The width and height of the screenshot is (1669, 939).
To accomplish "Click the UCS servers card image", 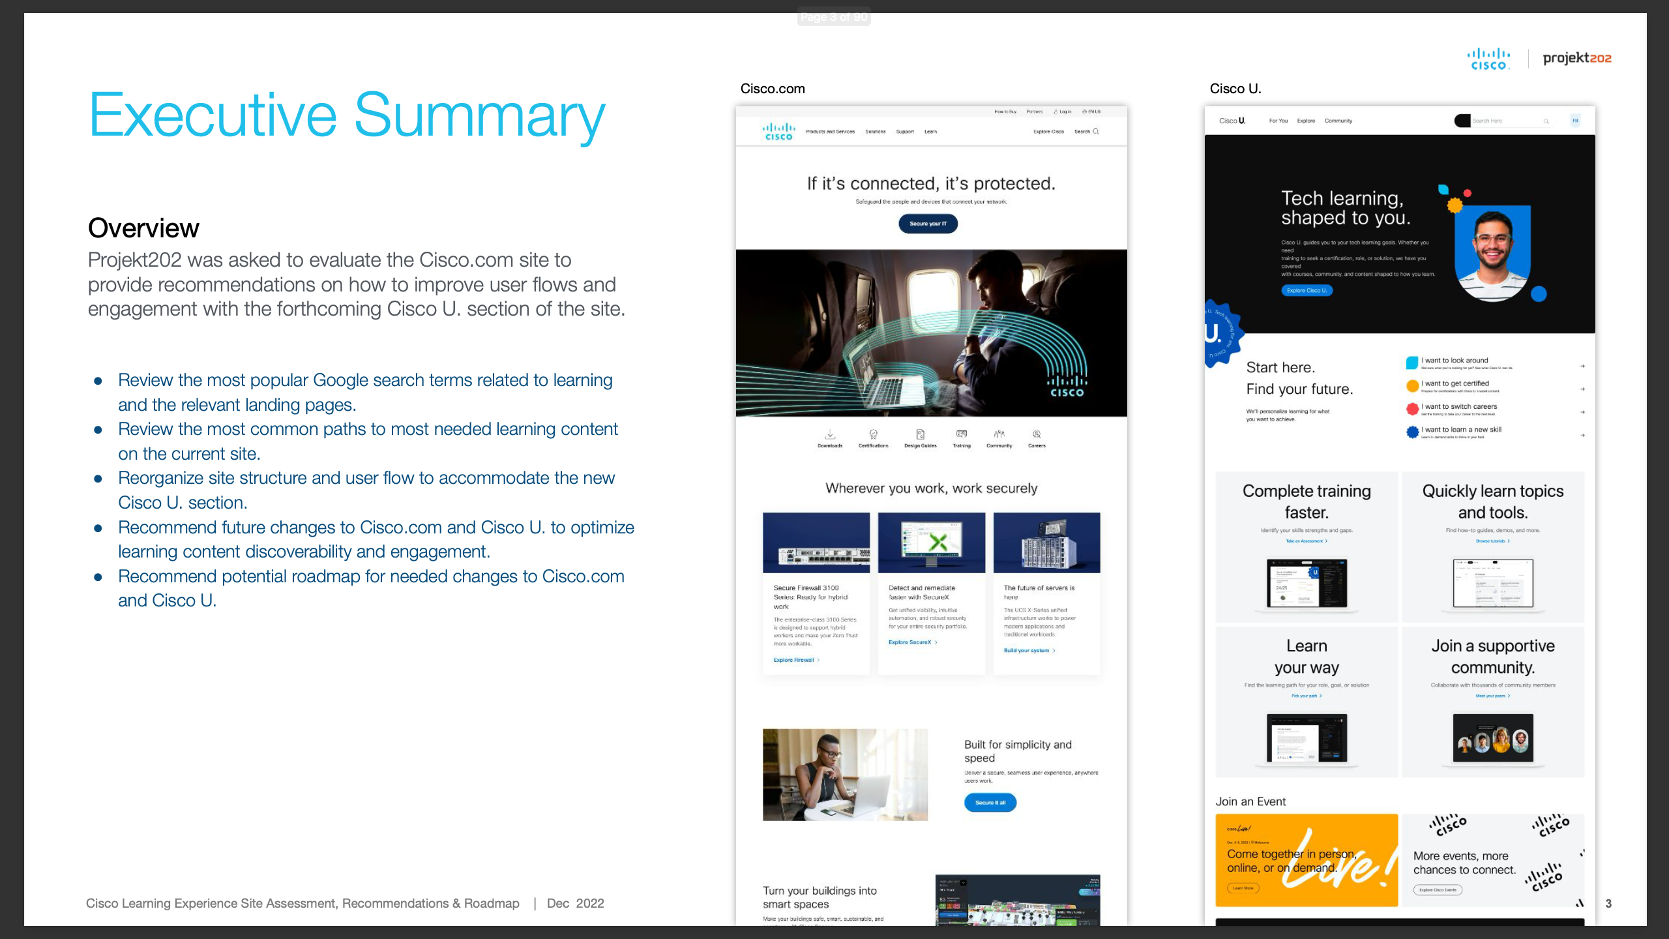I will tap(1046, 543).
